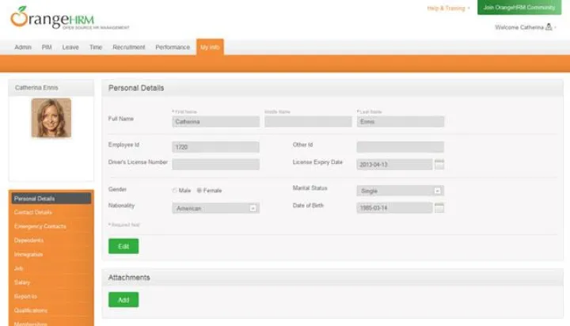The height and width of the screenshot is (326, 570).
Task: Open Contact Details in the sidebar
Action: click(33, 212)
